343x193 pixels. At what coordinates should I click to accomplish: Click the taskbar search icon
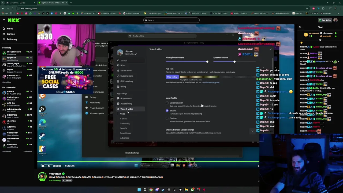(145, 190)
